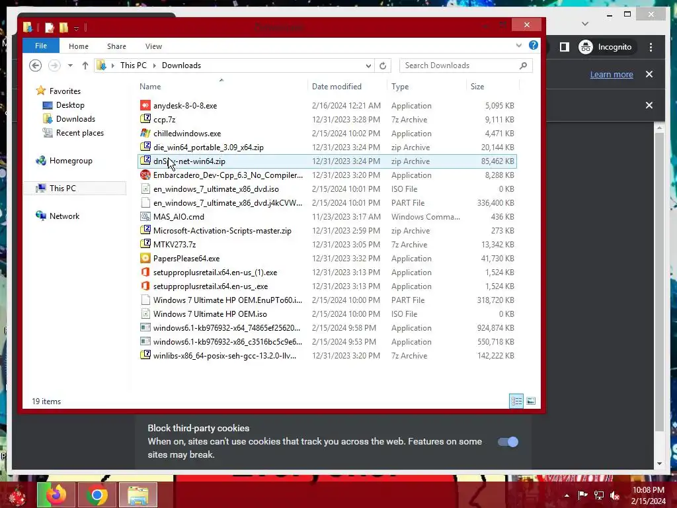Click the ccp.7z archive icon

click(145, 119)
